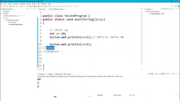The height and width of the screenshot is (101, 180).
Task: Toggle Show Console on standard output change
Action: pos(161,74)
